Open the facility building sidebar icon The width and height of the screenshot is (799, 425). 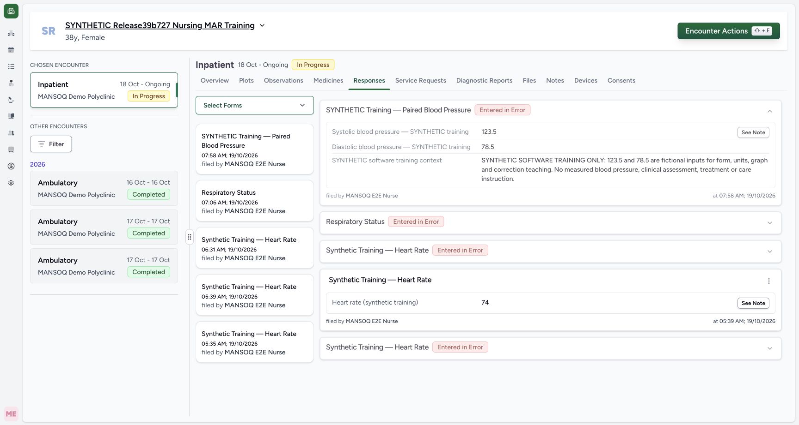tap(11, 33)
